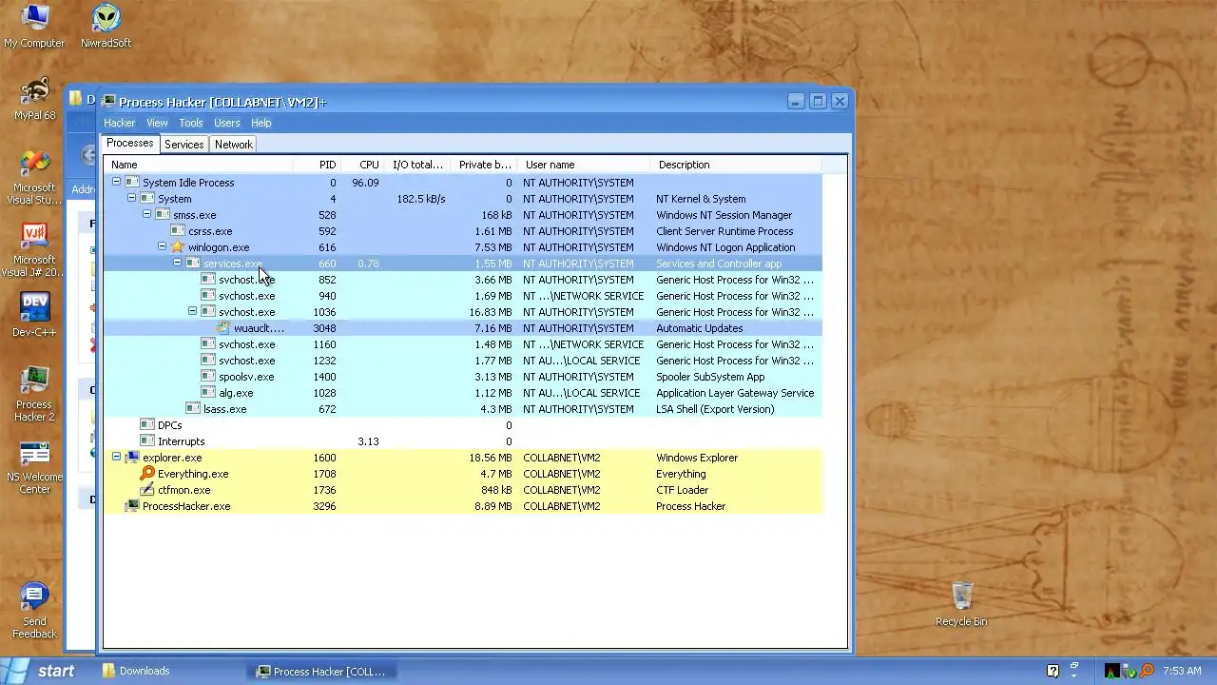Sort by the PID column header
Image resolution: width=1217 pixels, height=685 pixels.
[x=318, y=165]
